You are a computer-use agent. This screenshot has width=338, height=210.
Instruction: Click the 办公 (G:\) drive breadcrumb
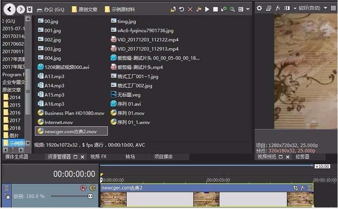(51, 9)
